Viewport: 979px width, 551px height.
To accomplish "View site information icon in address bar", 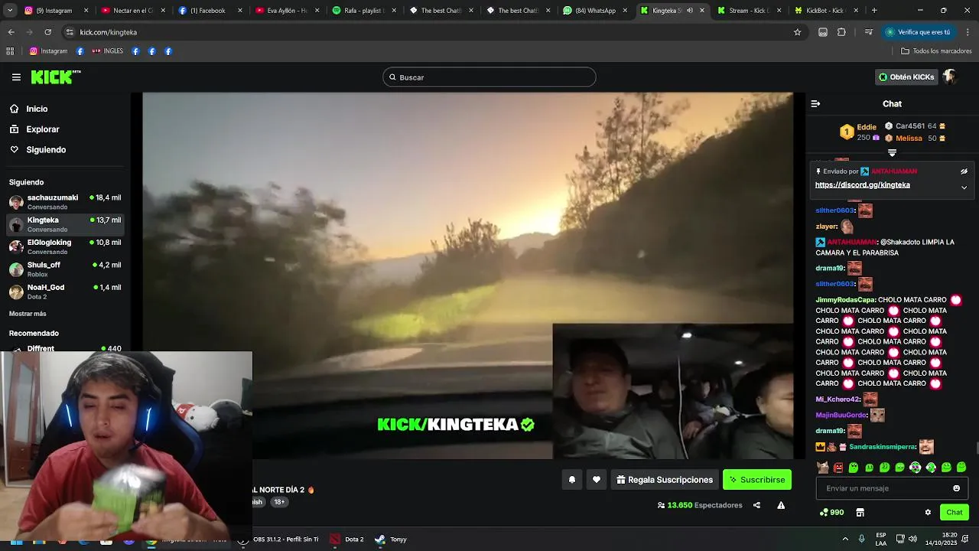I will [x=70, y=32].
